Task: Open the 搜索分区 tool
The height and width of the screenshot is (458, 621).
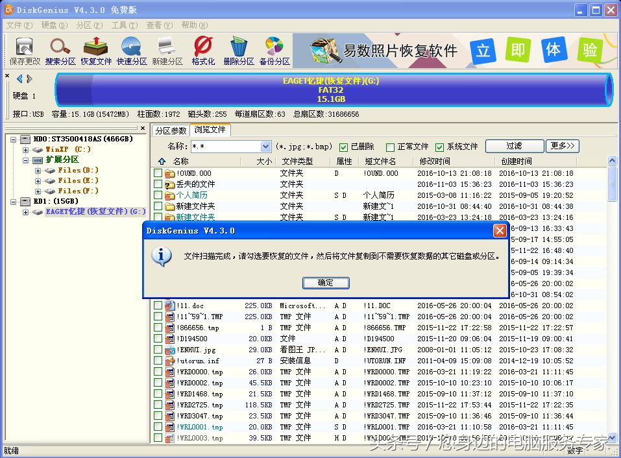Action: (x=60, y=50)
